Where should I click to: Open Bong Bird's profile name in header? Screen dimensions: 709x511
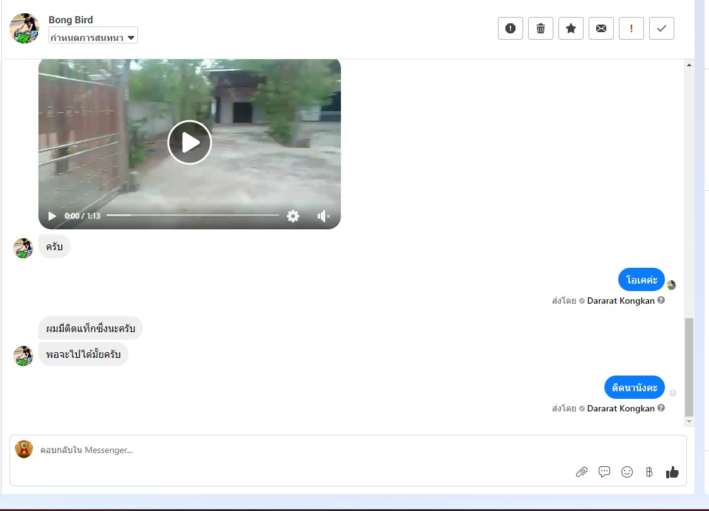pyautogui.click(x=71, y=20)
